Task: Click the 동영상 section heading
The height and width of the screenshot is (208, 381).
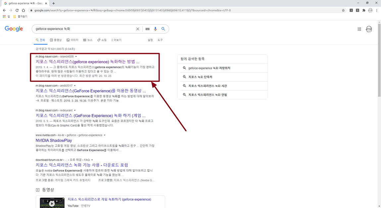Action: coord(48,190)
